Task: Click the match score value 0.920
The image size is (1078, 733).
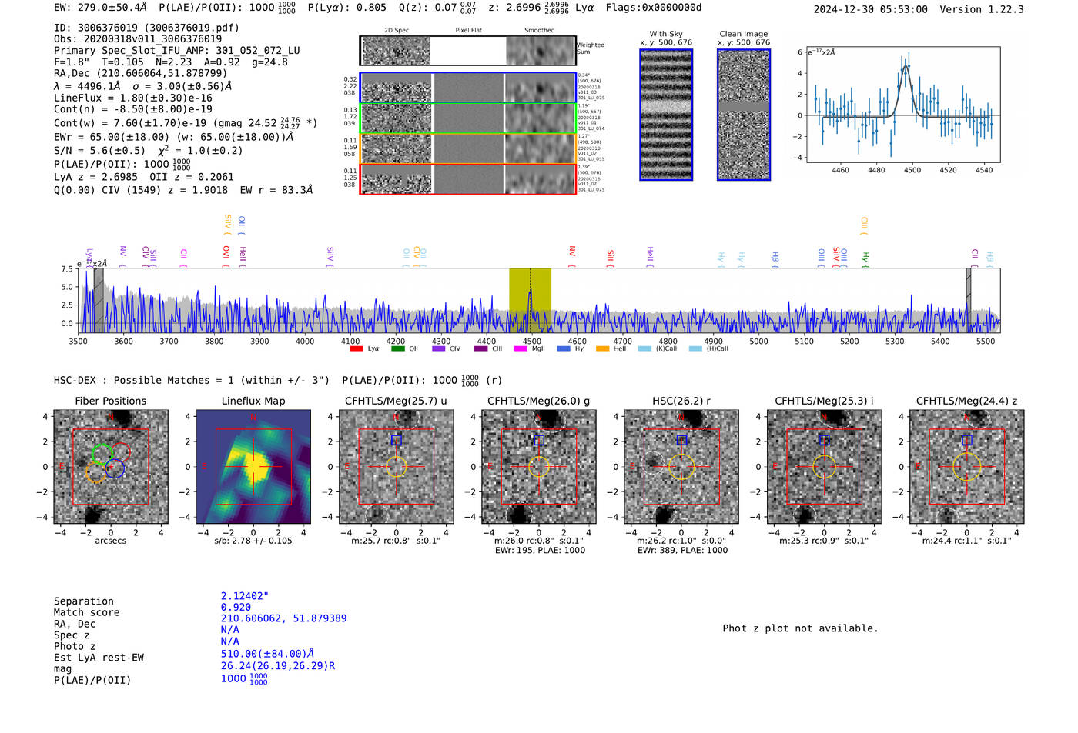Action: click(x=236, y=608)
